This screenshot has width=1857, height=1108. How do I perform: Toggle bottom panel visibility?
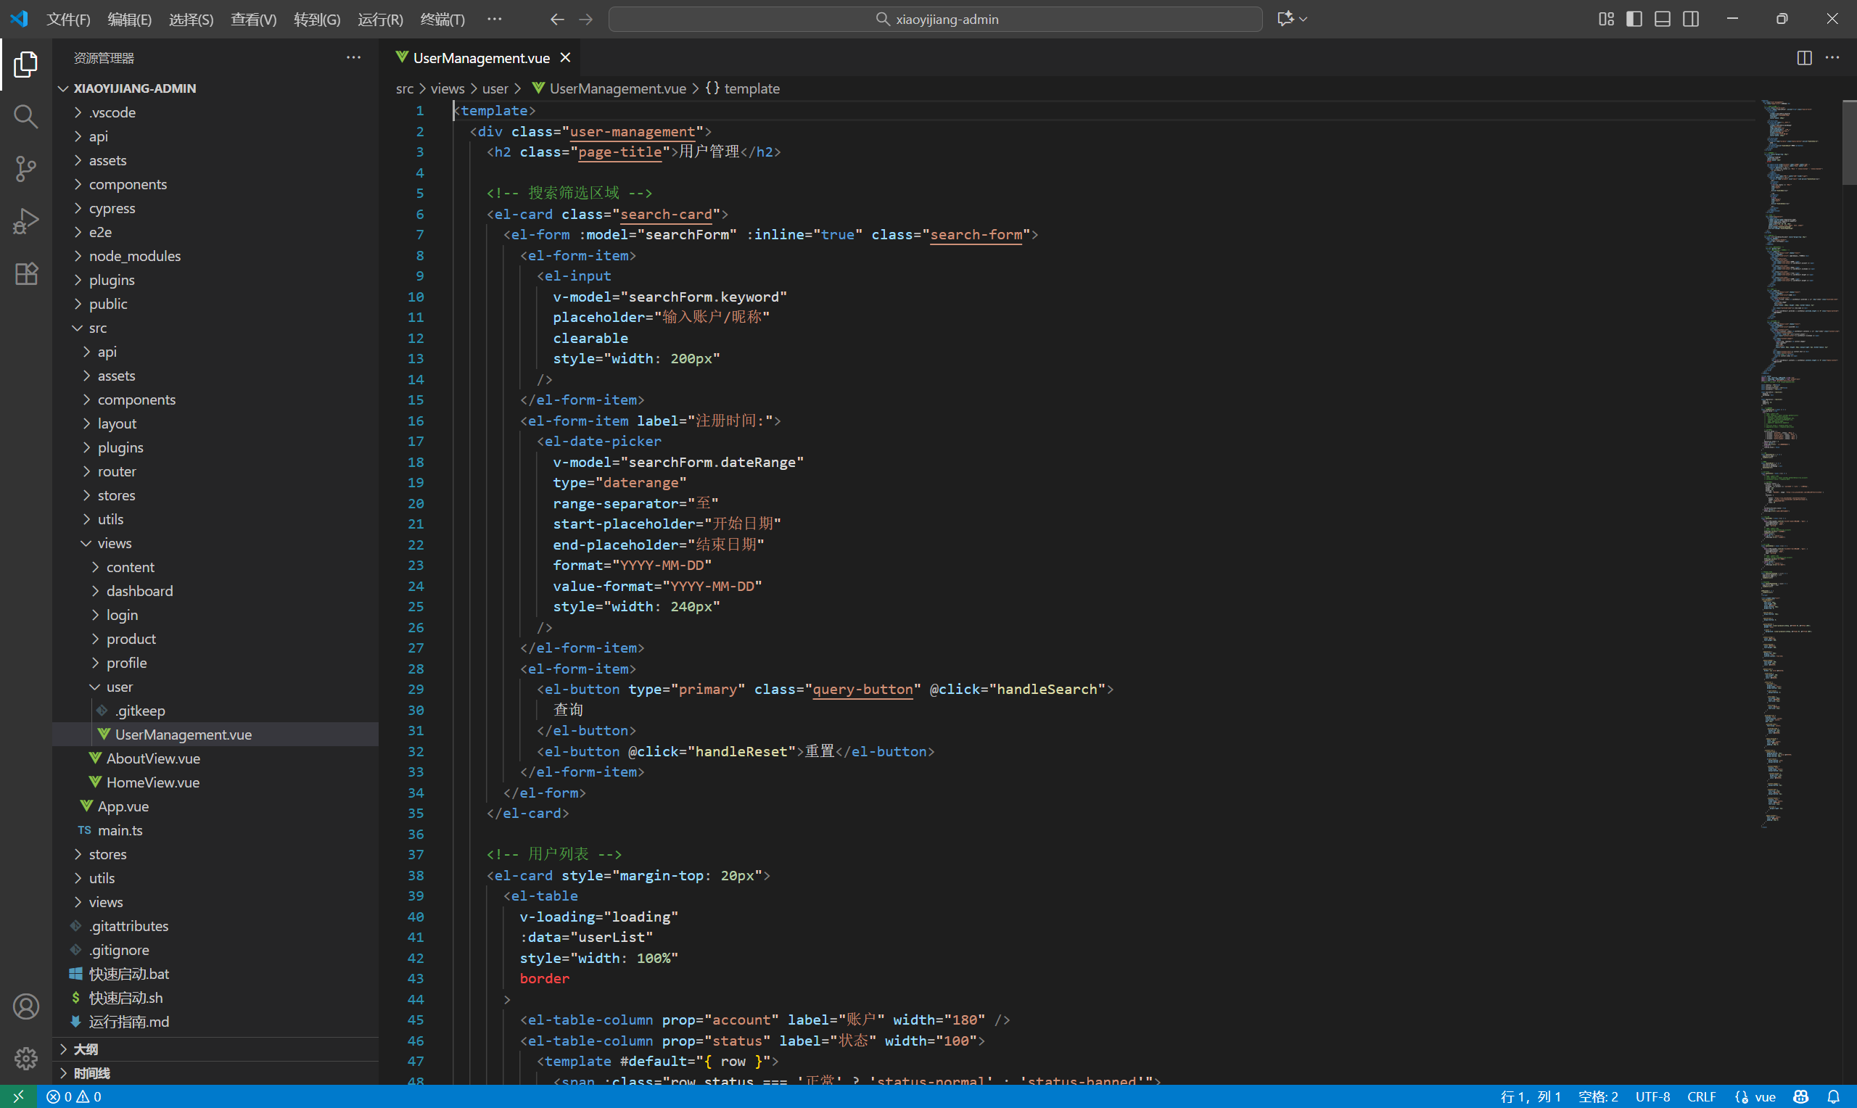[1662, 19]
